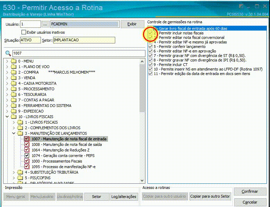Click the Setor field IMPLANTACAO
The image size is (270, 207).
[84, 40]
